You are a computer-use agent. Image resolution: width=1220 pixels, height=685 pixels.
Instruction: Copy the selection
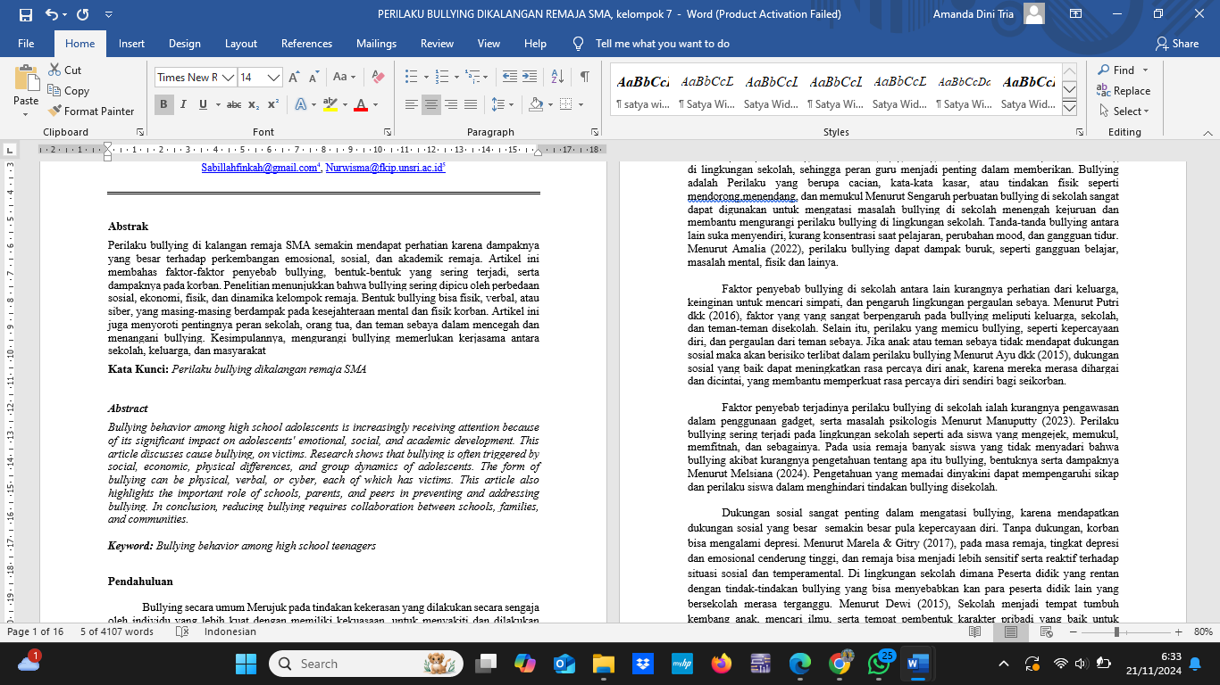coord(68,90)
